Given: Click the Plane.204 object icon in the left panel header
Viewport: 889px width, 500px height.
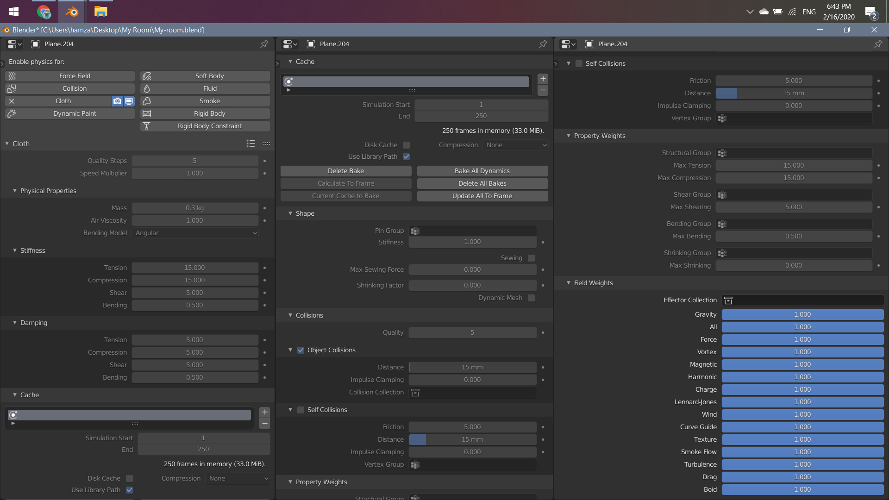Looking at the screenshot, I should [x=35, y=44].
